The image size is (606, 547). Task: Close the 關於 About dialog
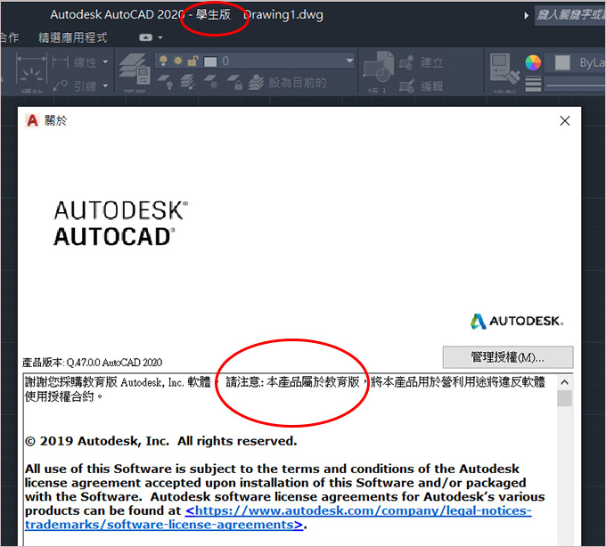(x=565, y=121)
